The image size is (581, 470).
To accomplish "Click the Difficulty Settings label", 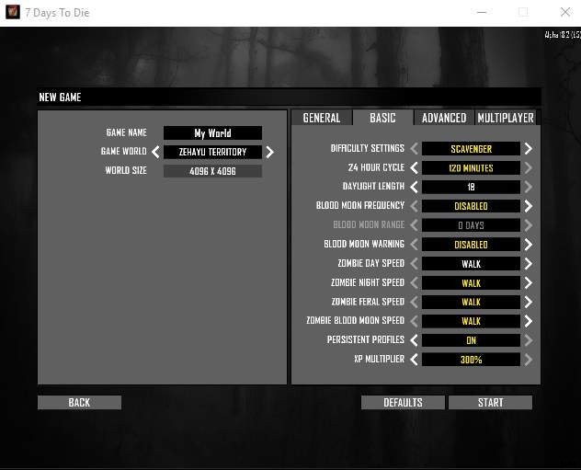I will pyautogui.click(x=367, y=148).
